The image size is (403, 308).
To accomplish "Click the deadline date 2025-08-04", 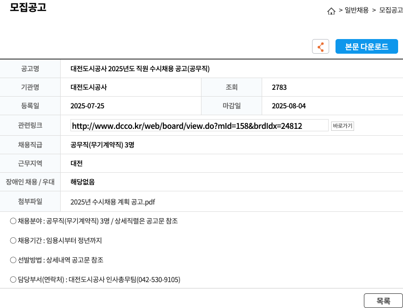I will (x=289, y=106).
